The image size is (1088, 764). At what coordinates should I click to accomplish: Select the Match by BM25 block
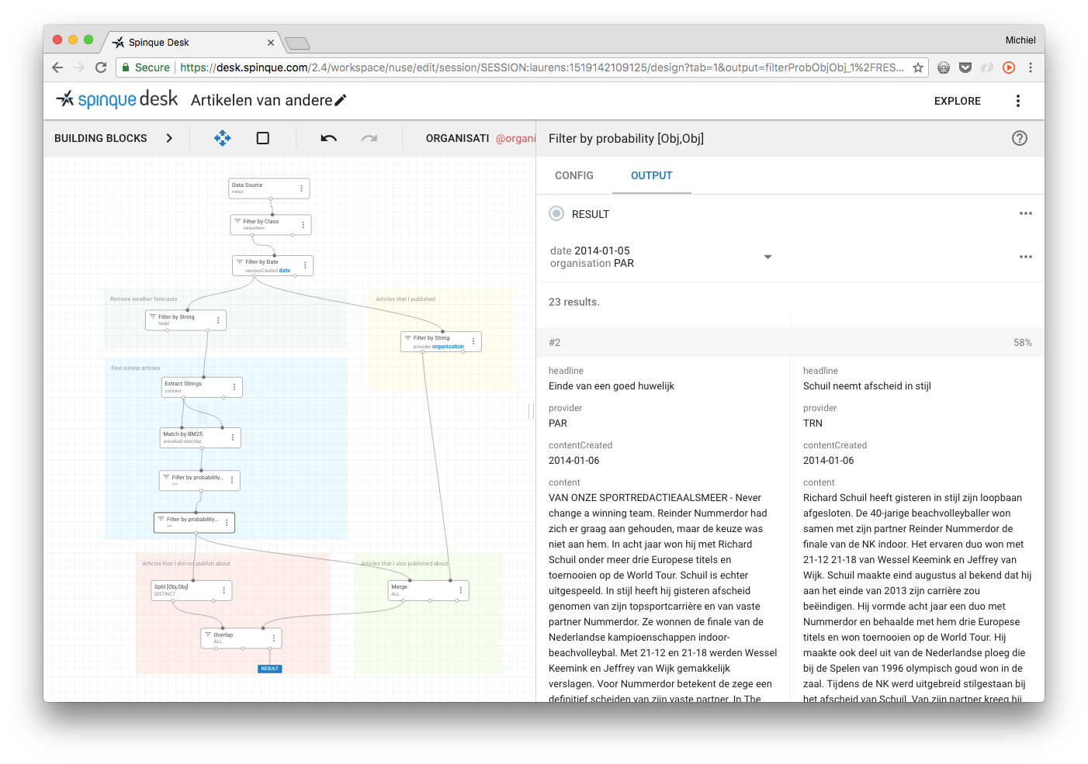pos(200,437)
